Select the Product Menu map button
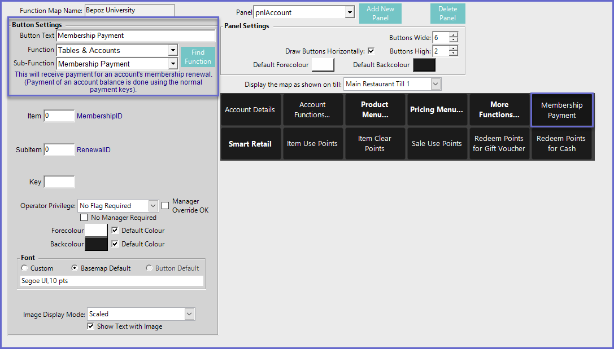Screen dimensions: 614x349 tap(375, 110)
